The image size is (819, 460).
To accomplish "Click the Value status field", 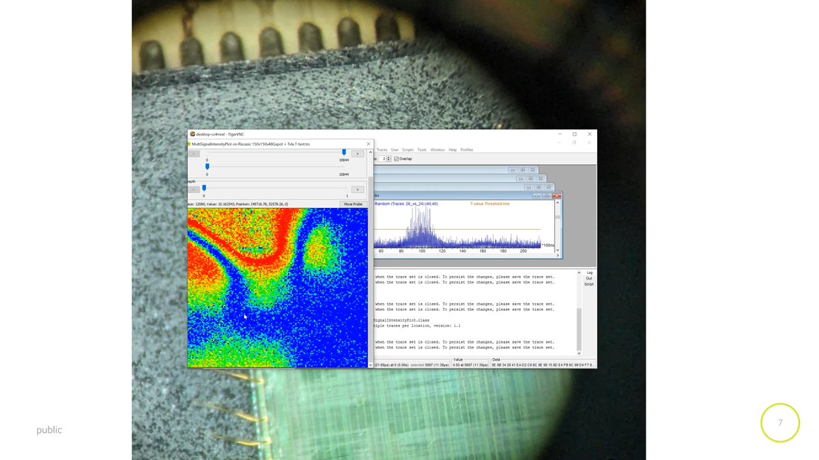I will coord(470,365).
